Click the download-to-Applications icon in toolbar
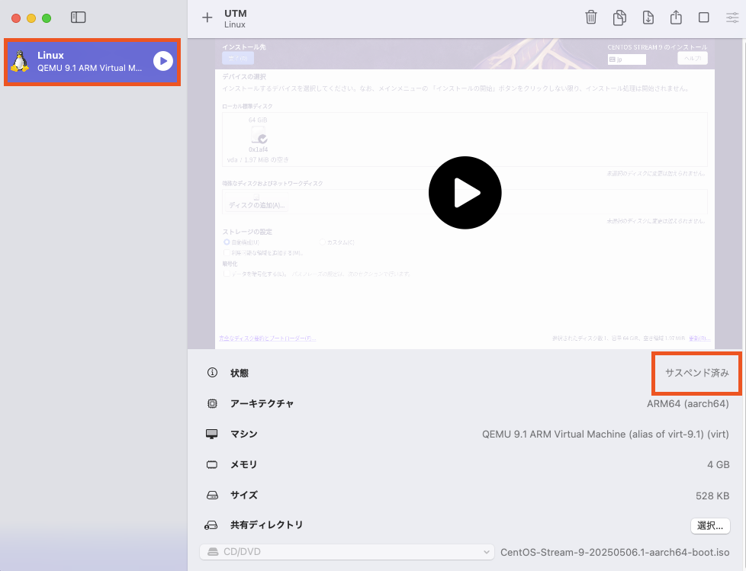Viewport: 746px width, 571px height. coord(648,18)
